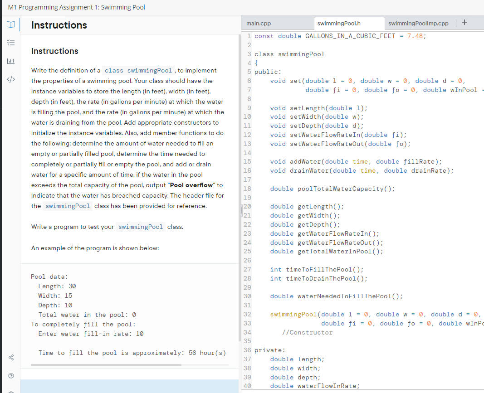Switch to the code editor view icon

pos(10,79)
